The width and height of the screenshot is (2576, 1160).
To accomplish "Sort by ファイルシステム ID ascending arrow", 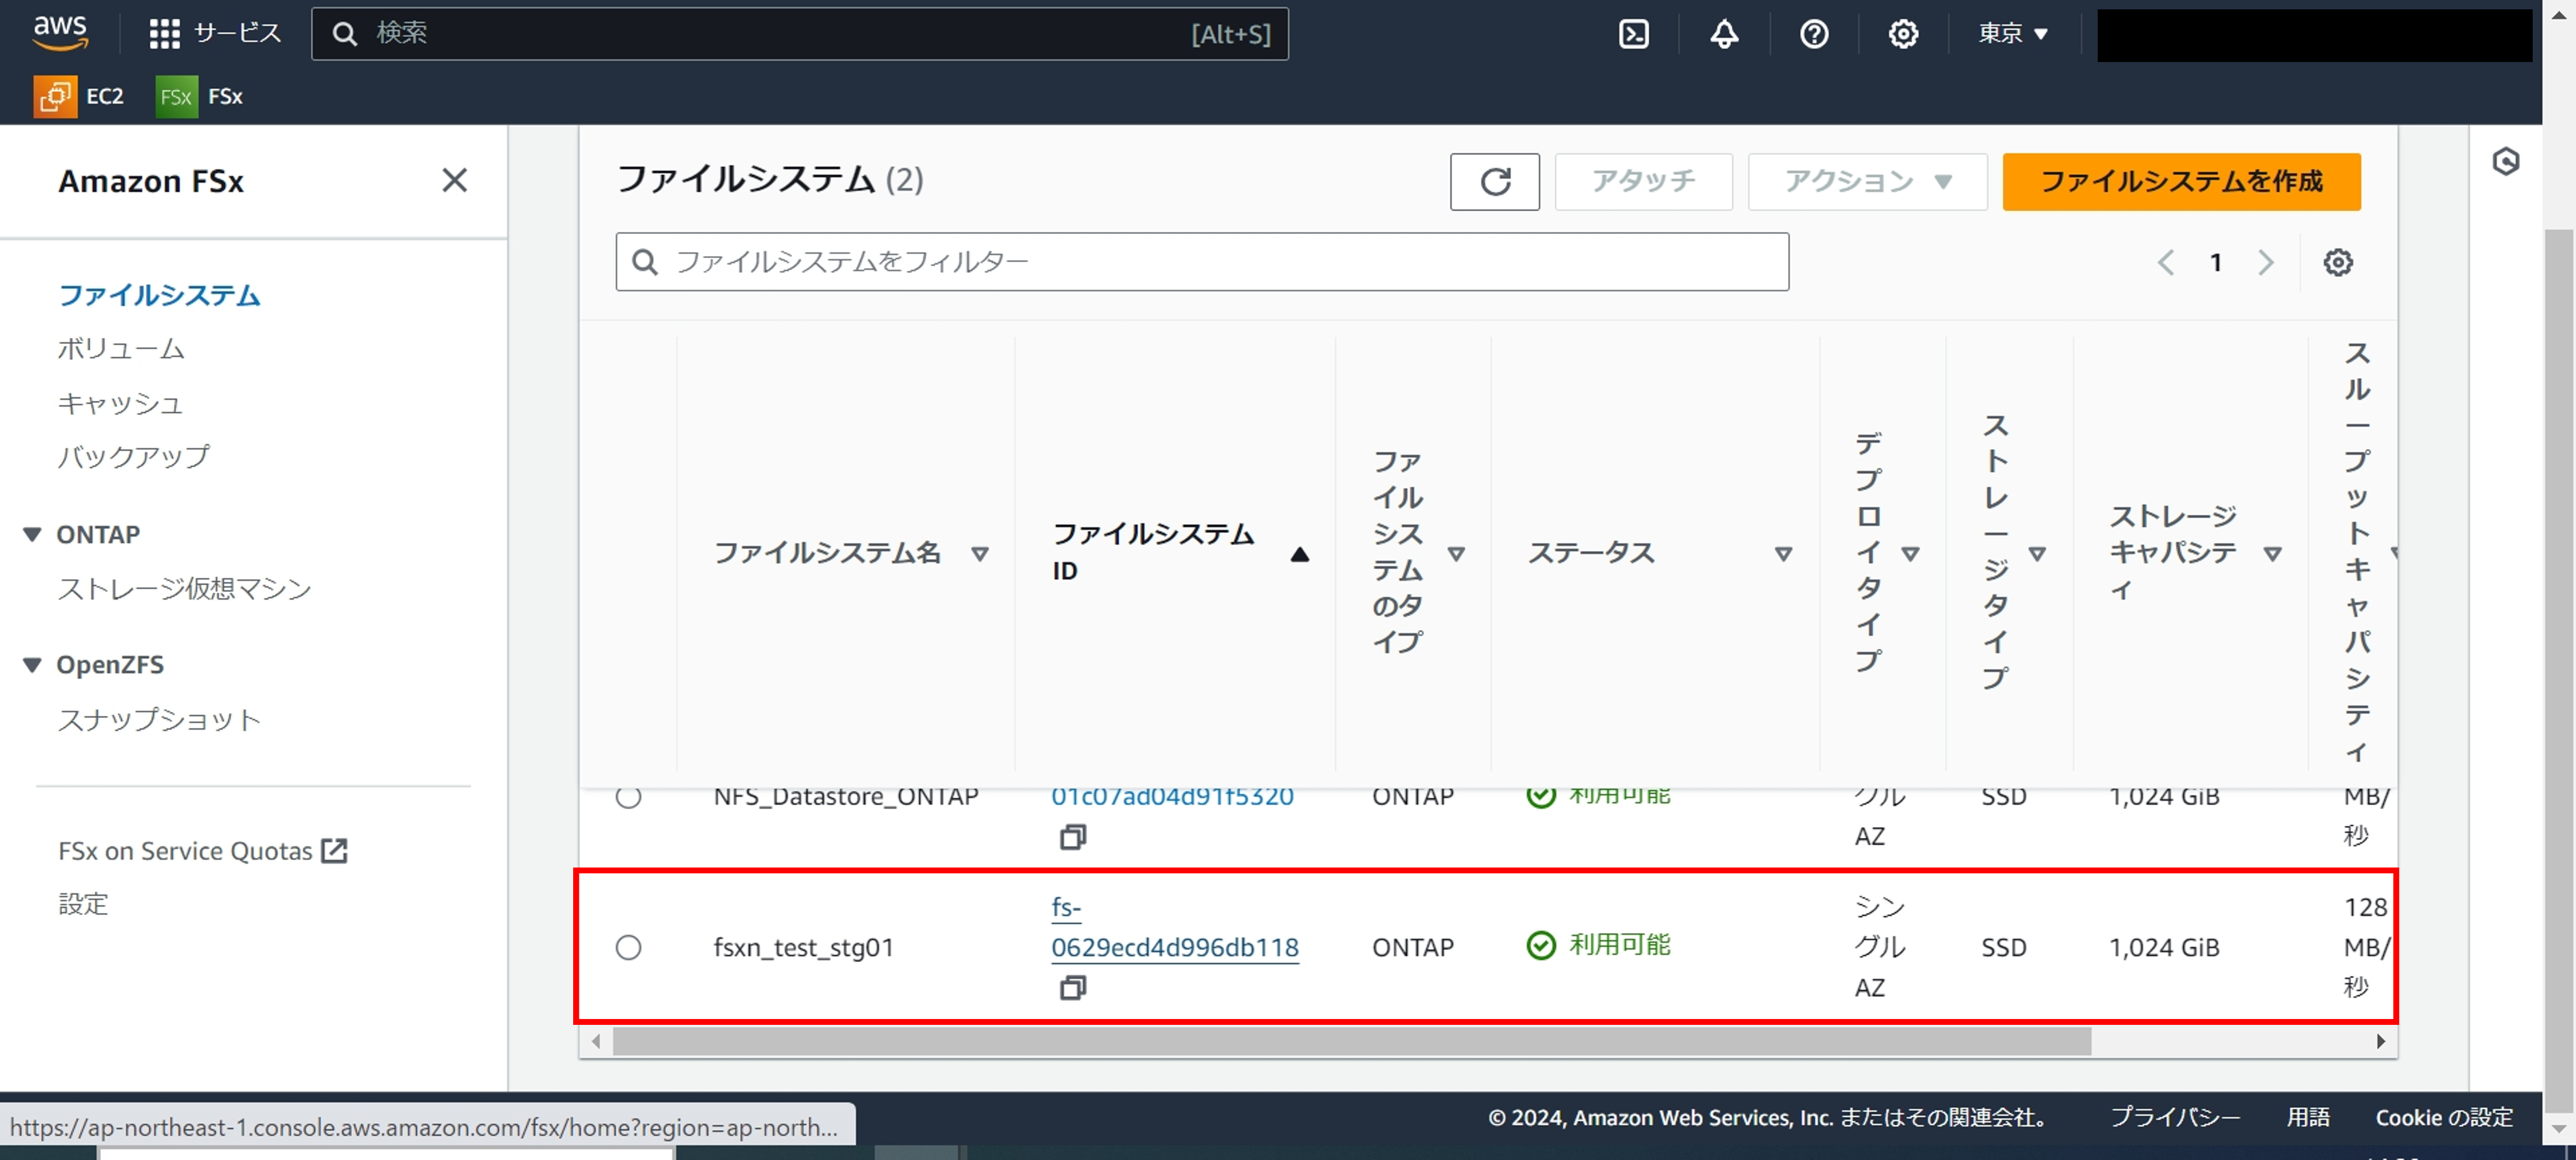I will coord(1299,553).
